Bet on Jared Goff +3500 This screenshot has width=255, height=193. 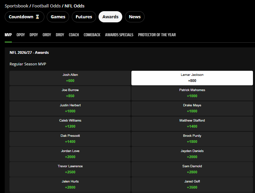pos(192,185)
